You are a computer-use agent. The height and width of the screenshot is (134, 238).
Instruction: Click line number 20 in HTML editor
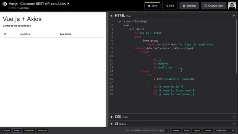tap(112, 94)
